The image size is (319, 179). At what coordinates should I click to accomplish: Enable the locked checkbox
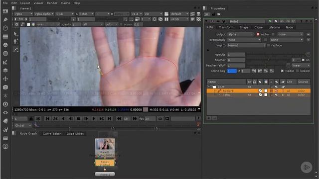pos(298,71)
